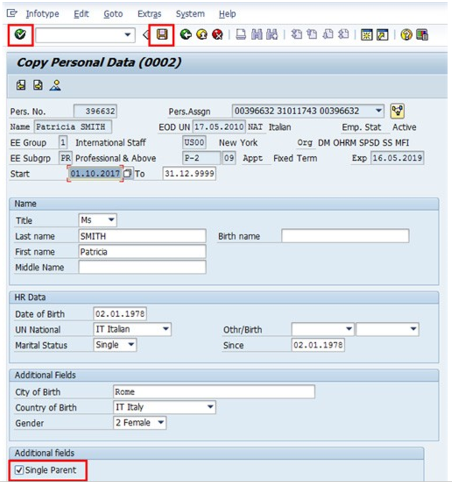Go to Previous Page icon

click(x=312, y=34)
